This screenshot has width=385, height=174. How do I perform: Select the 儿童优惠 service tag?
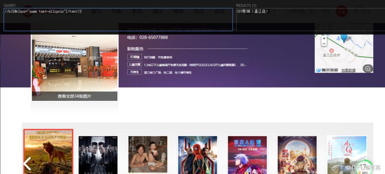click(x=135, y=64)
